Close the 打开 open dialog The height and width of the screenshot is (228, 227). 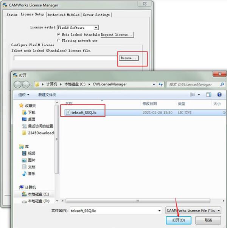click(x=219, y=74)
